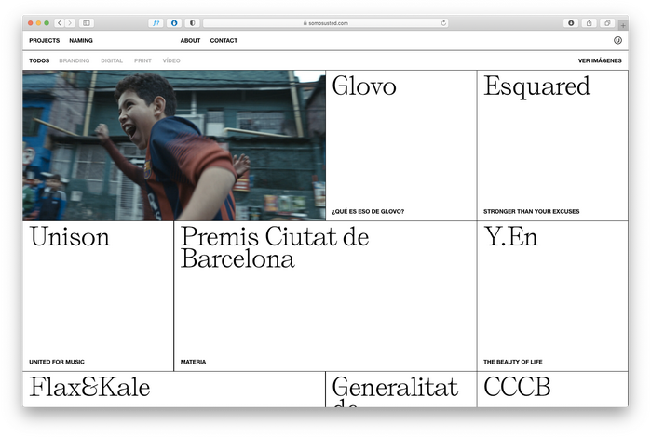Click the somosusted.com address bar
This screenshot has height=437, width=651.
point(326,23)
